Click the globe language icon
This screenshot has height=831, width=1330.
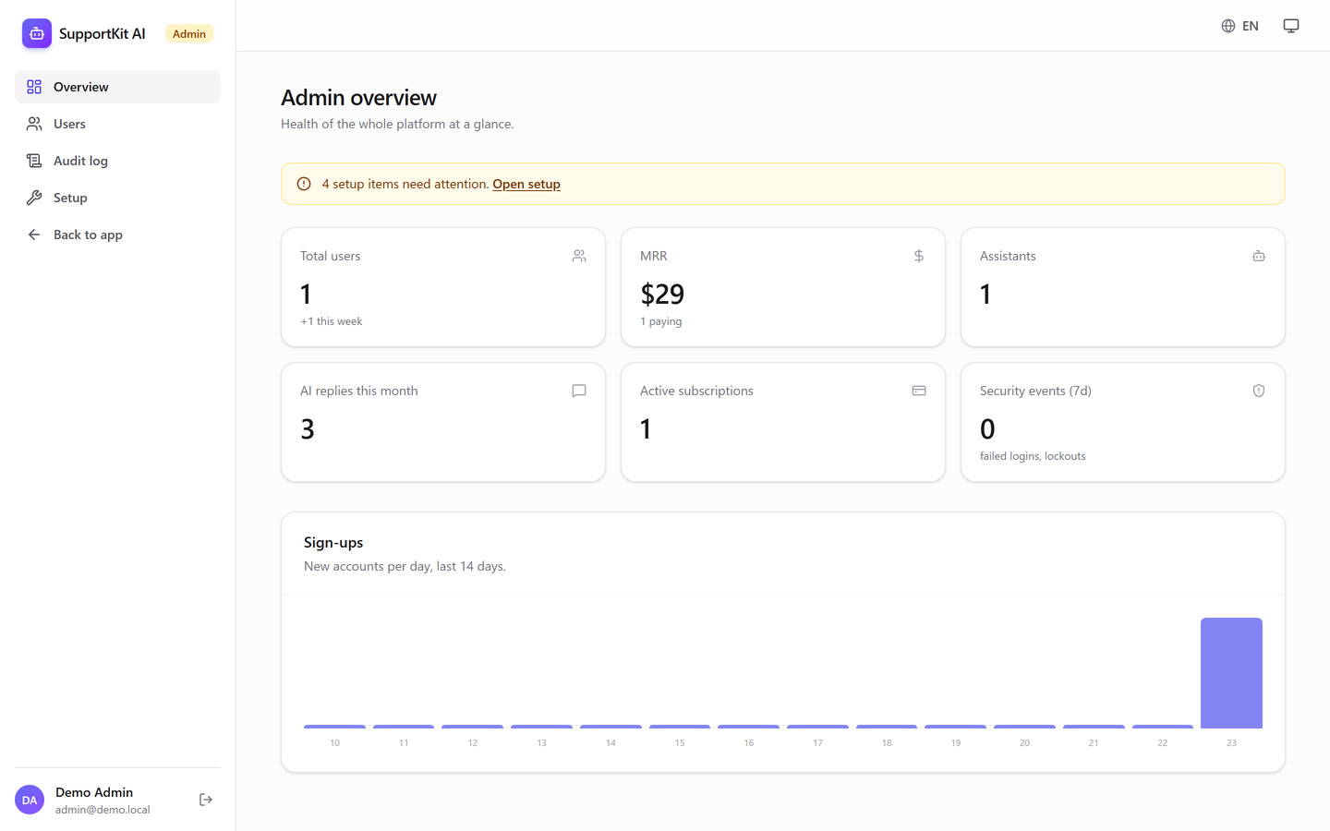(x=1228, y=26)
